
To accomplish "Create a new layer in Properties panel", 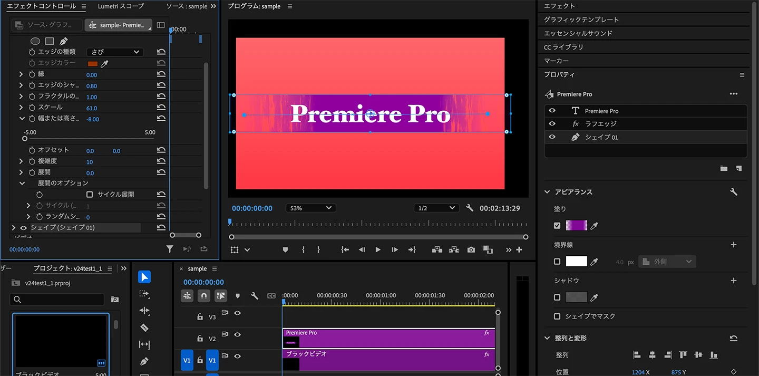I will point(739,169).
